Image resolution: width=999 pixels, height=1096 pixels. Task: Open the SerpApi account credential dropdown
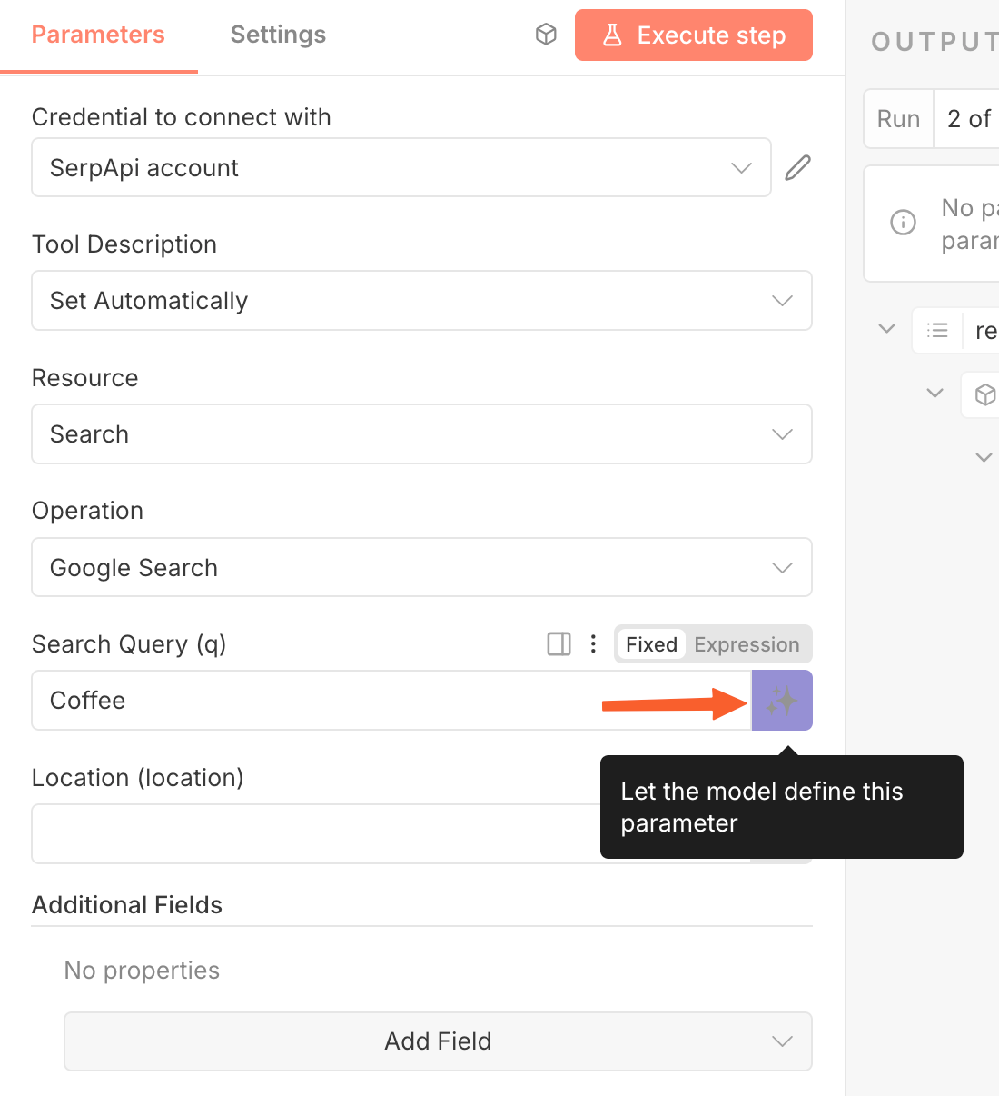pos(401,168)
